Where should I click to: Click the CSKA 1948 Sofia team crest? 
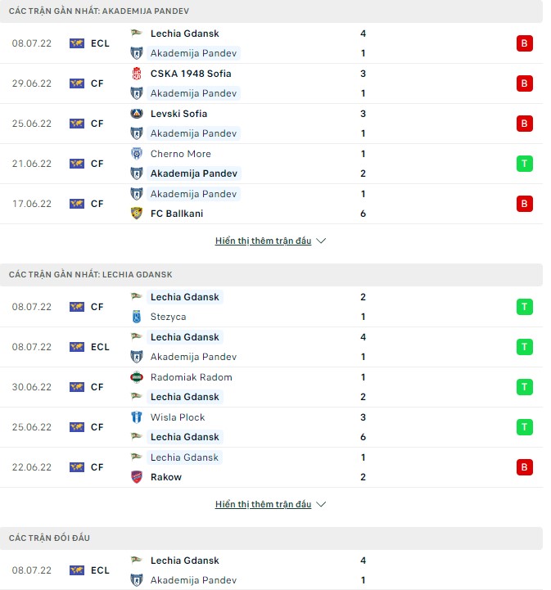137,74
